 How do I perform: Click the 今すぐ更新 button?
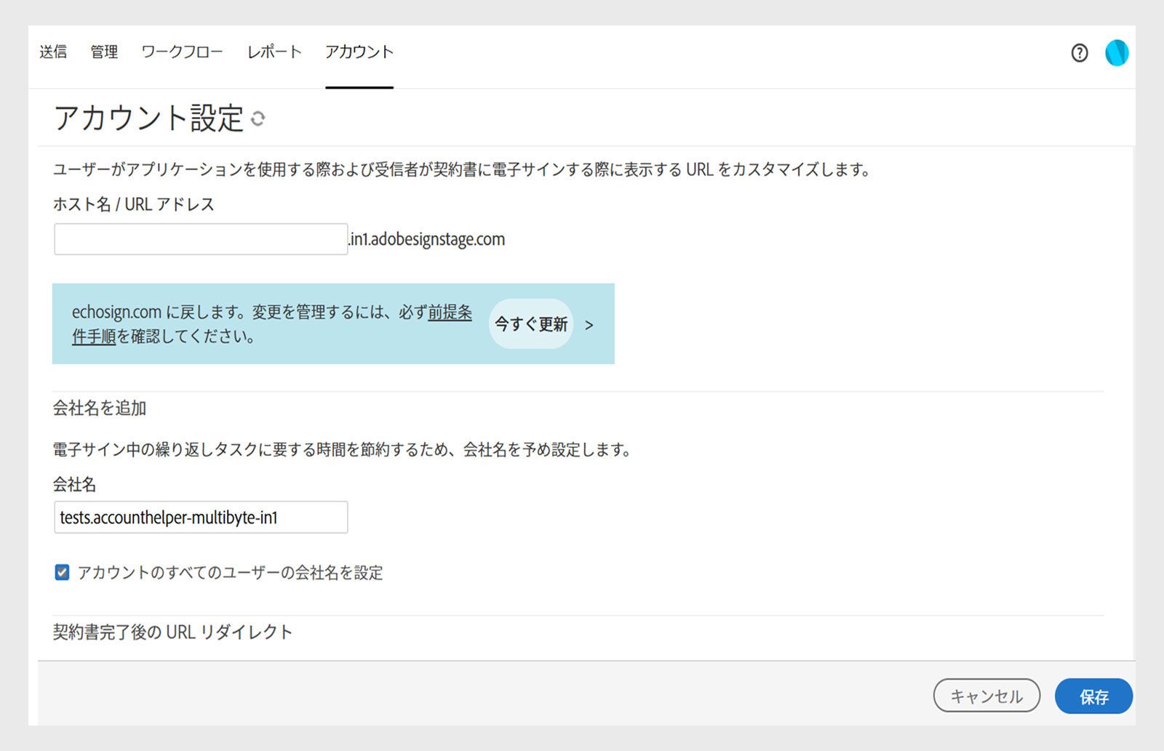click(x=531, y=325)
